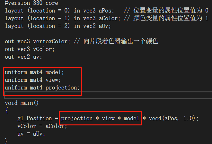Click the empty highlighted current line
This screenshot has width=212, height=144.
(108, 95)
